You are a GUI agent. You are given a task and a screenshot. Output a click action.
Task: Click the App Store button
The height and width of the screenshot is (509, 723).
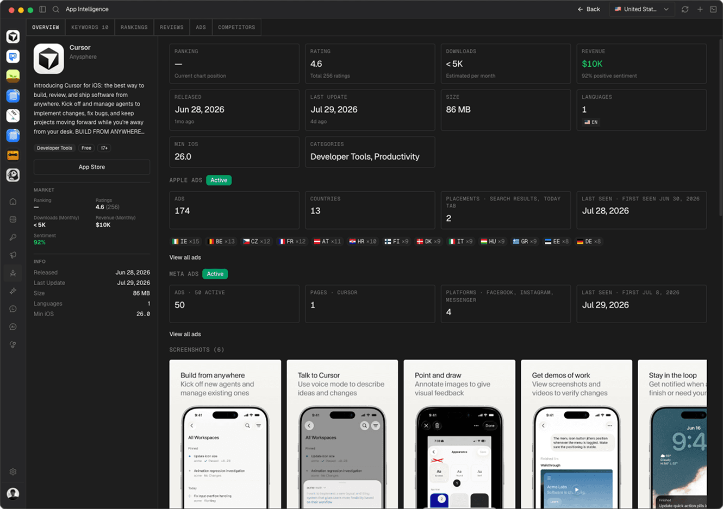coord(92,167)
